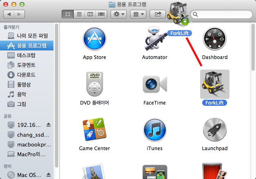
Task: Select the Launchpad rocket icon
Action: [x=215, y=130]
